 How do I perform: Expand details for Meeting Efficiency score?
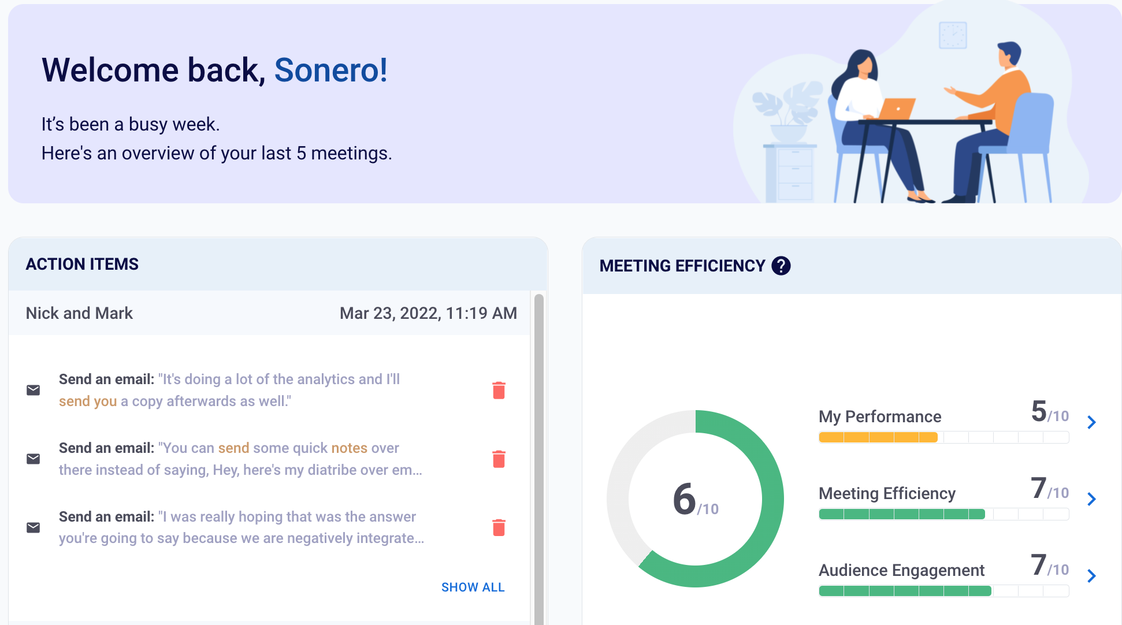point(1091,499)
